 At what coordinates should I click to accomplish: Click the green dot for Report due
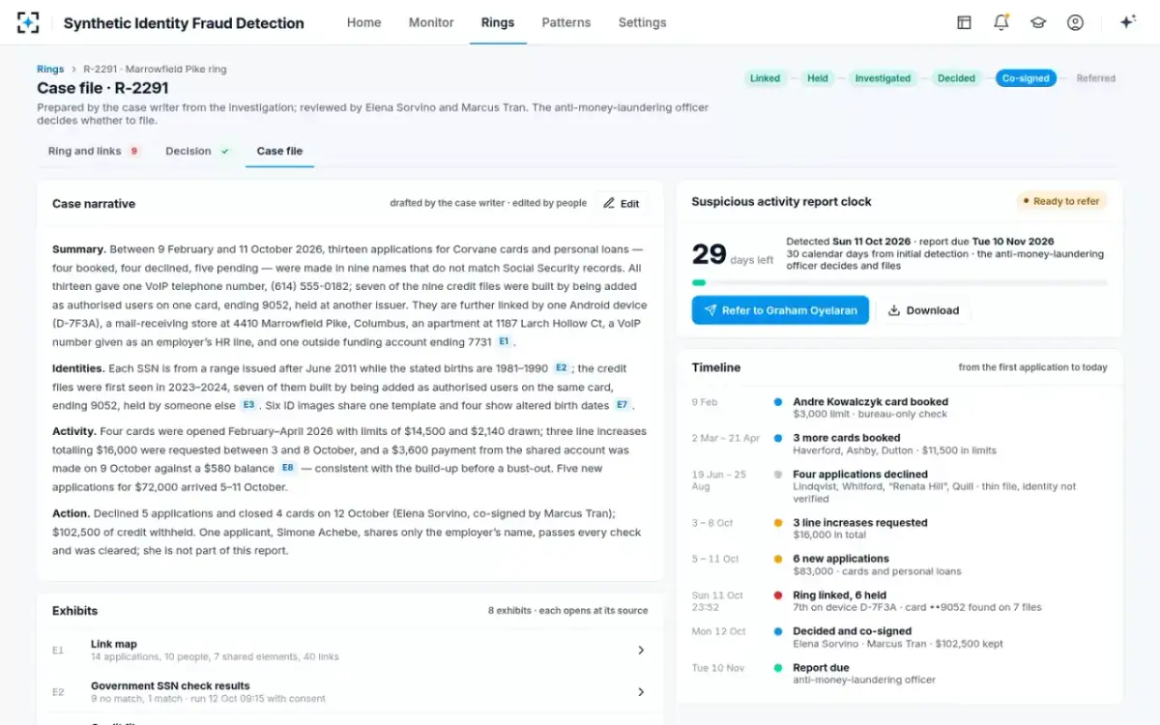[778, 667]
